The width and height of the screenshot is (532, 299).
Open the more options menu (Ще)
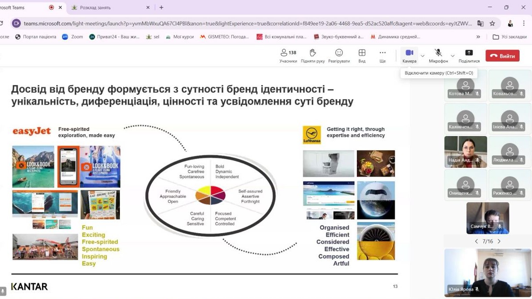coord(383,56)
